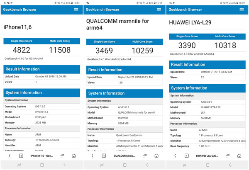Tap browser back chevron beside iPhone11,6 address title
The image size is (249, 170).
10,156
